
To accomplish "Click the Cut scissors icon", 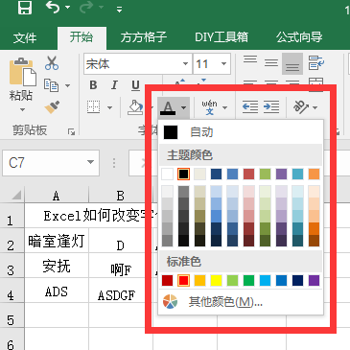I will (x=52, y=63).
